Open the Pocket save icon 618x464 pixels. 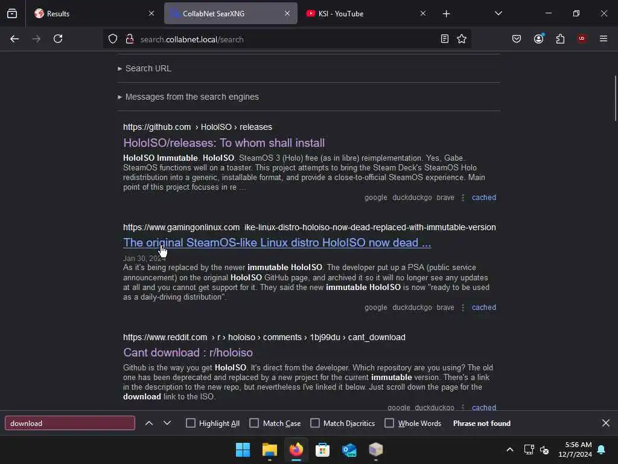click(517, 39)
